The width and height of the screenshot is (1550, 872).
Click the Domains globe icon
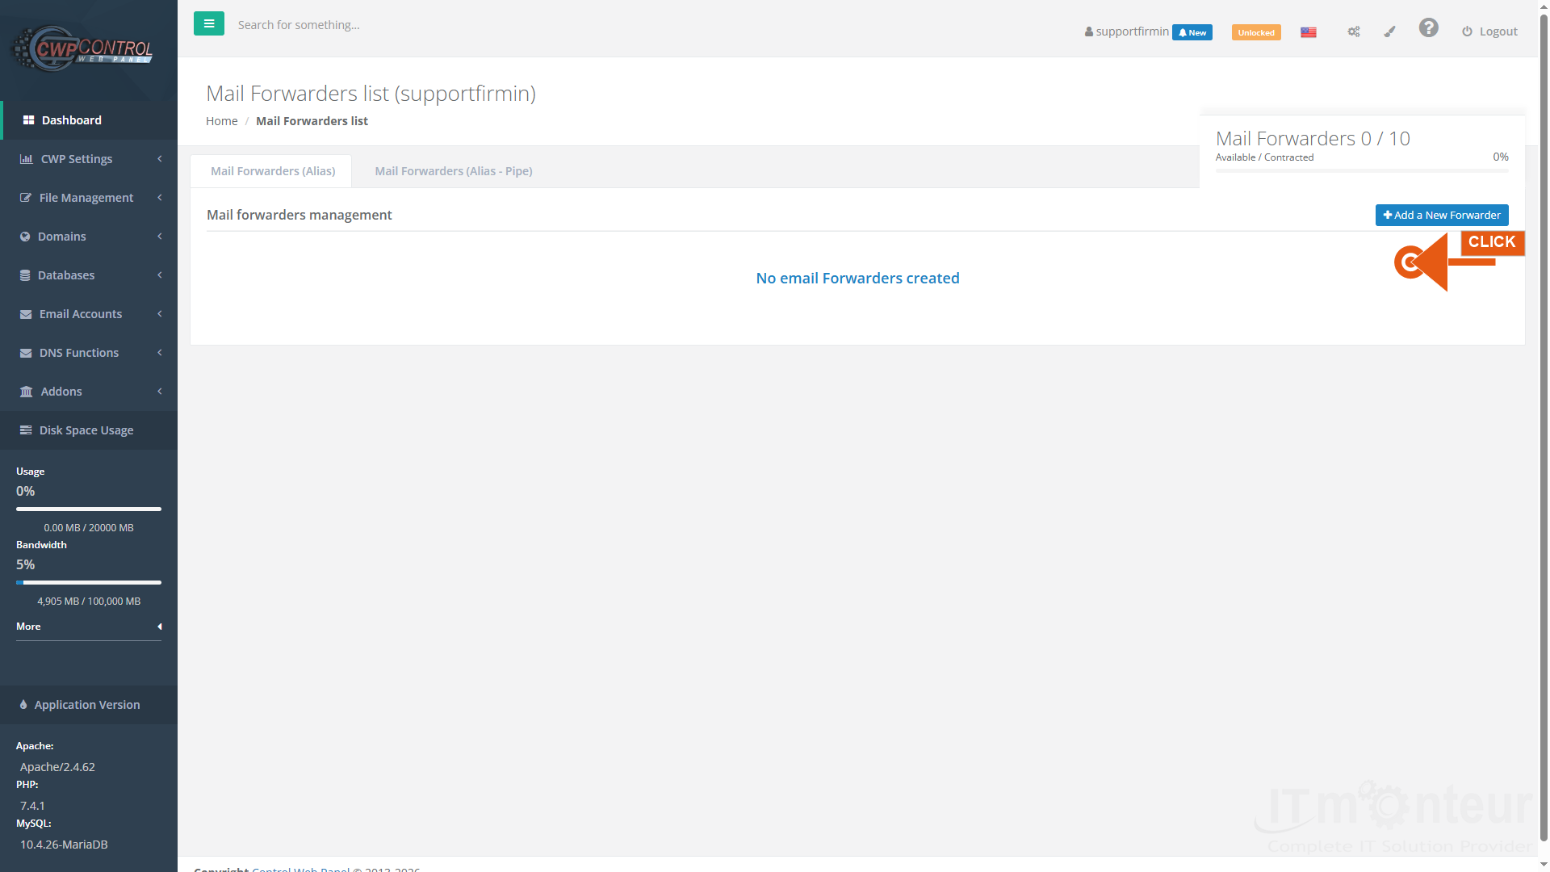(x=25, y=237)
